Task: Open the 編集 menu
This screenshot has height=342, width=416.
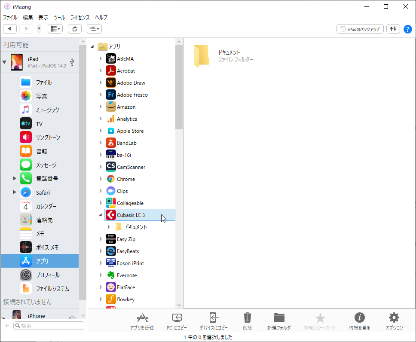Action: [x=28, y=18]
